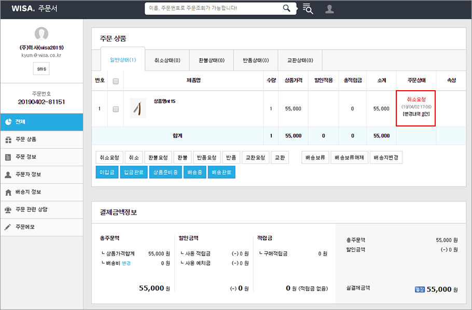
Task: Switch to 일반상태(1) tab
Action: click(123, 60)
